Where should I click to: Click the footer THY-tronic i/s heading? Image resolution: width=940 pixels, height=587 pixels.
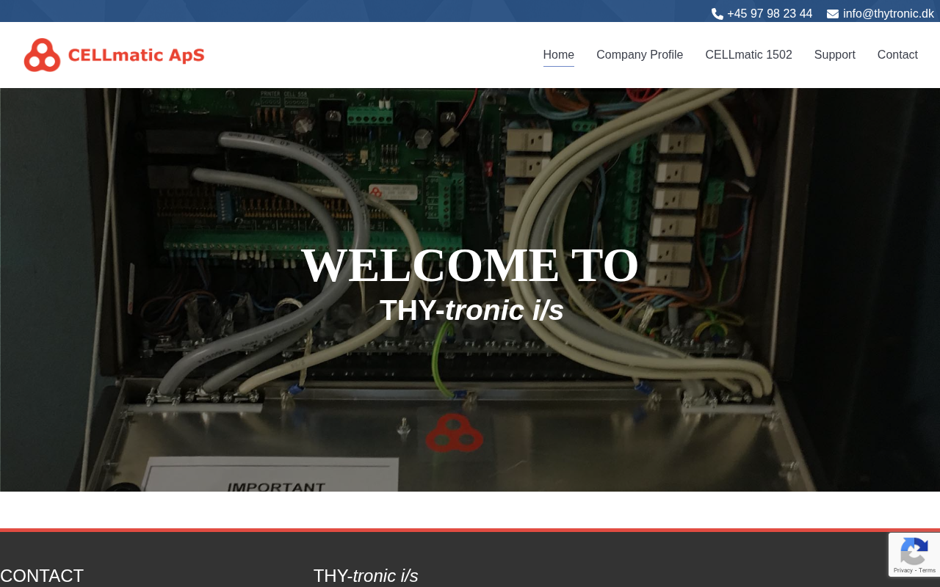coord(366,576)
